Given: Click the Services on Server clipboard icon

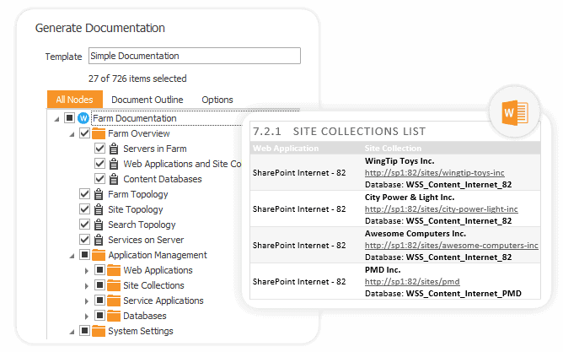Looking at the screenshot, I should pos(99,240).
